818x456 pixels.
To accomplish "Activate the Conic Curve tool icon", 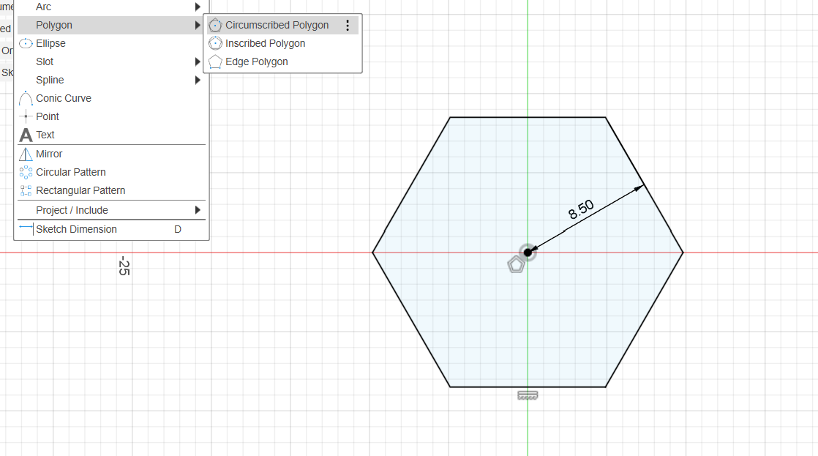I will click(26, 98).
